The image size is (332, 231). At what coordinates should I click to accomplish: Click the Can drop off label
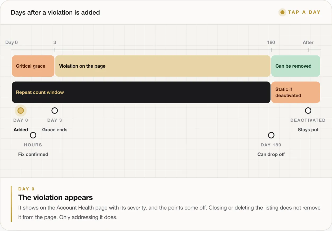click(271, 154)
